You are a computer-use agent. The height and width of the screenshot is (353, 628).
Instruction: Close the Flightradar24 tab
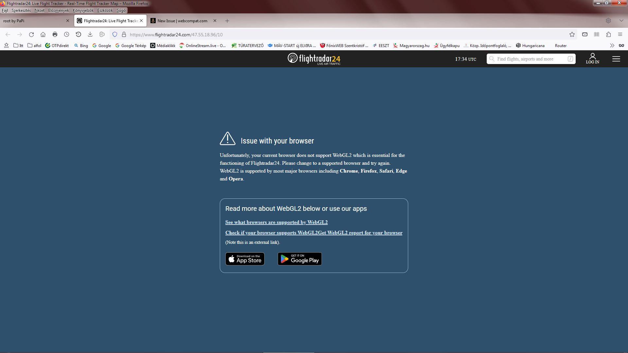tap(141, 21)
